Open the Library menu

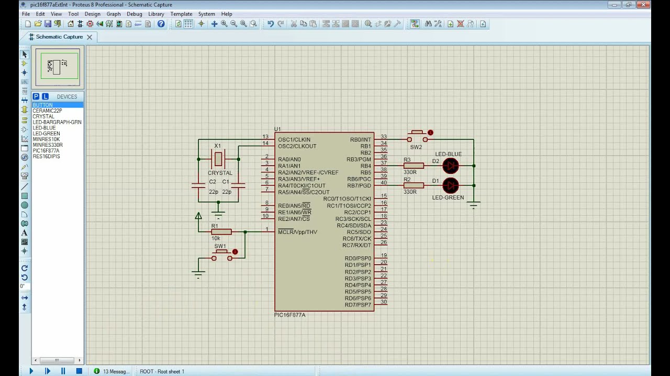156,14
